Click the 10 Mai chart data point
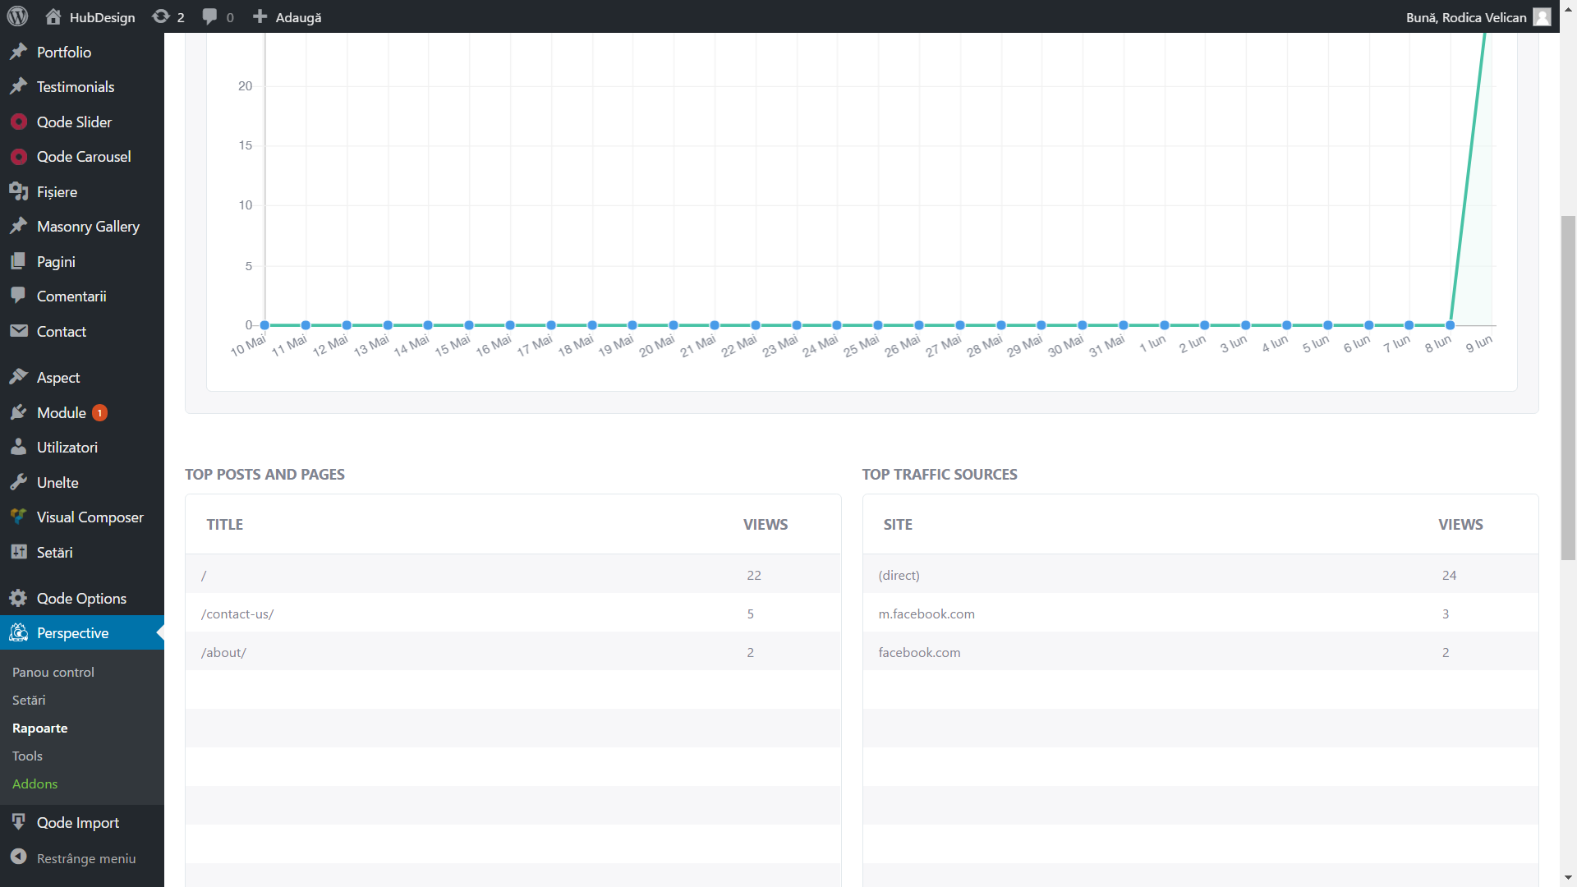 pos(264,325)
